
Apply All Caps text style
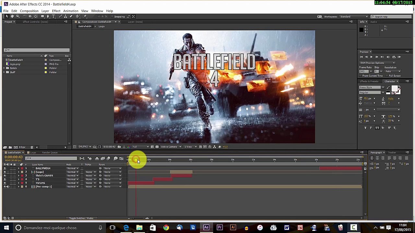(x=377, y=128)
